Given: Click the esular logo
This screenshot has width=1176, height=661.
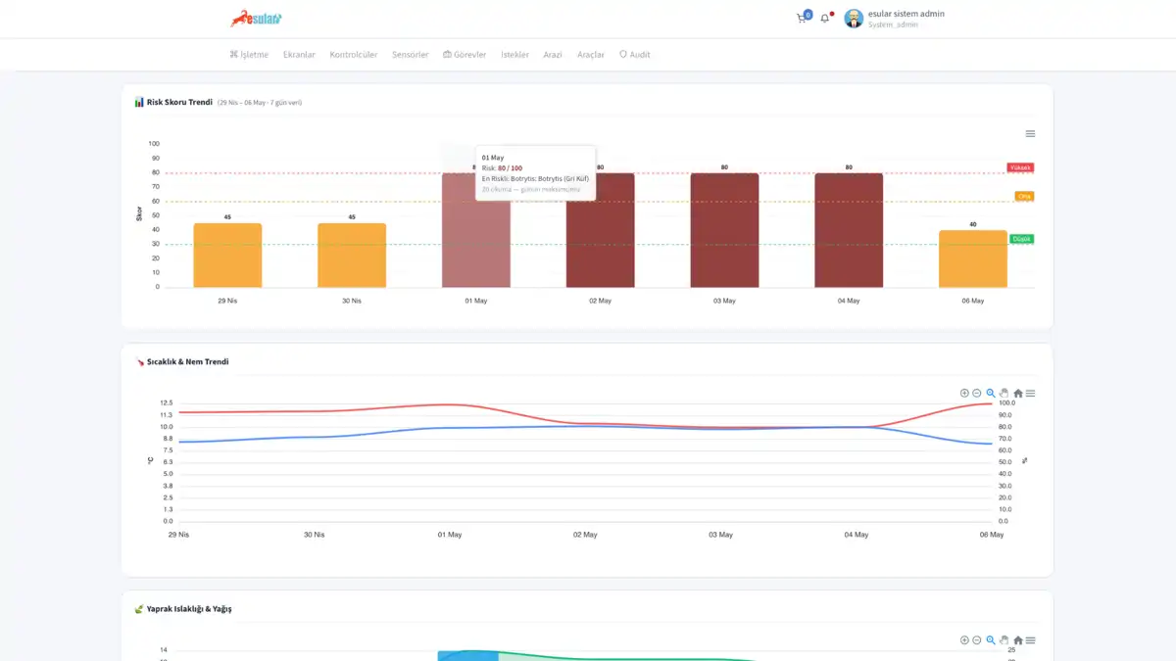Looking at the screenshot, I should [256, 18].
